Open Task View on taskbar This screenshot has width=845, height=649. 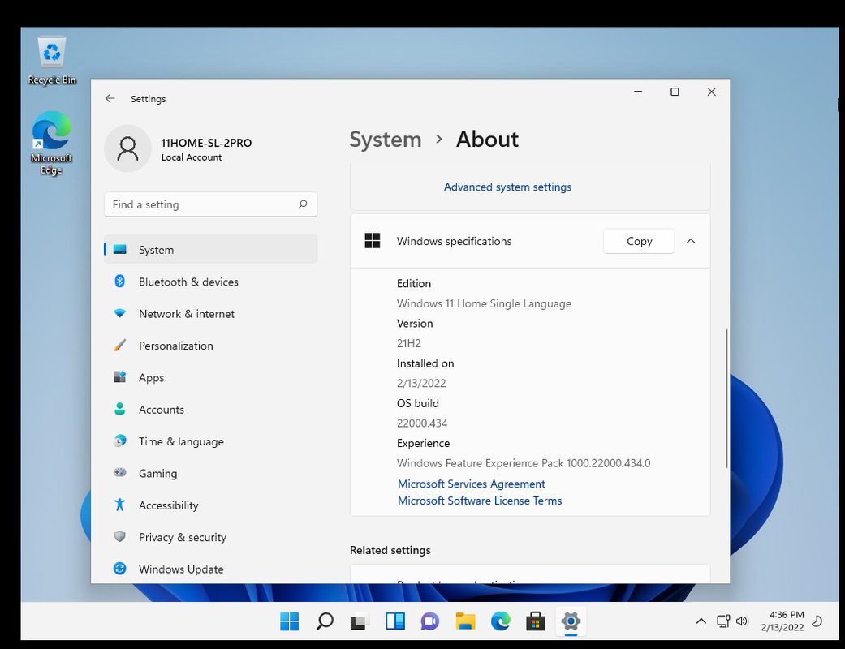[x=360, y=621]
